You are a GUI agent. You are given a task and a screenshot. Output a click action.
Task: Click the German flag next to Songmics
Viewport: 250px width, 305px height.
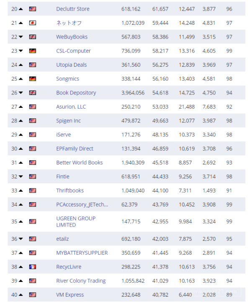coord(33,79)
